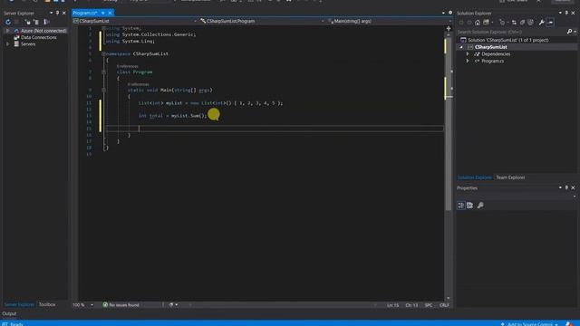Pin the Solution Explorer panel
580x326 pixels.
566,13
